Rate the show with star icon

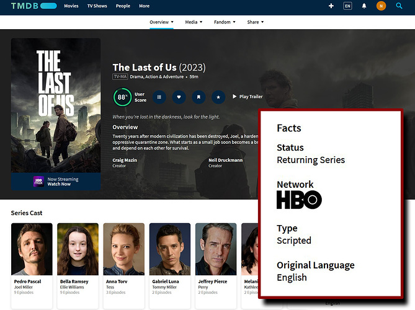(x=218, y=97)
